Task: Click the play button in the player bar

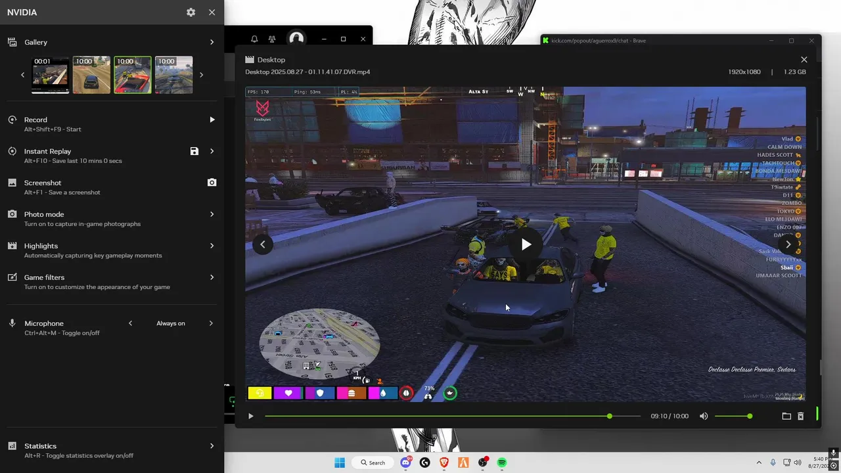Action: (x=250, y=416)
